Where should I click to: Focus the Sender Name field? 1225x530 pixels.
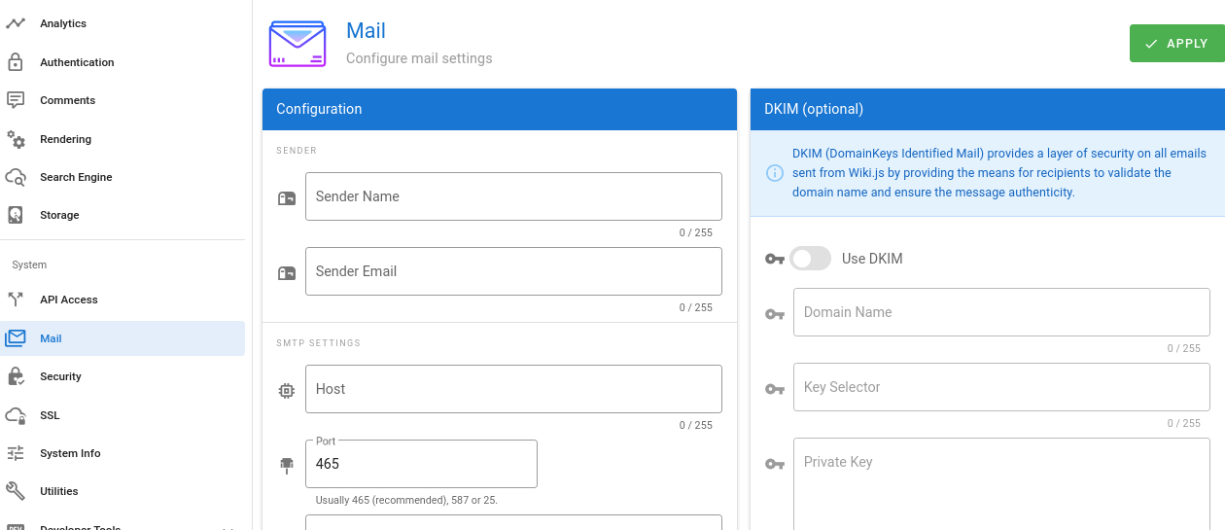point(513,196)
